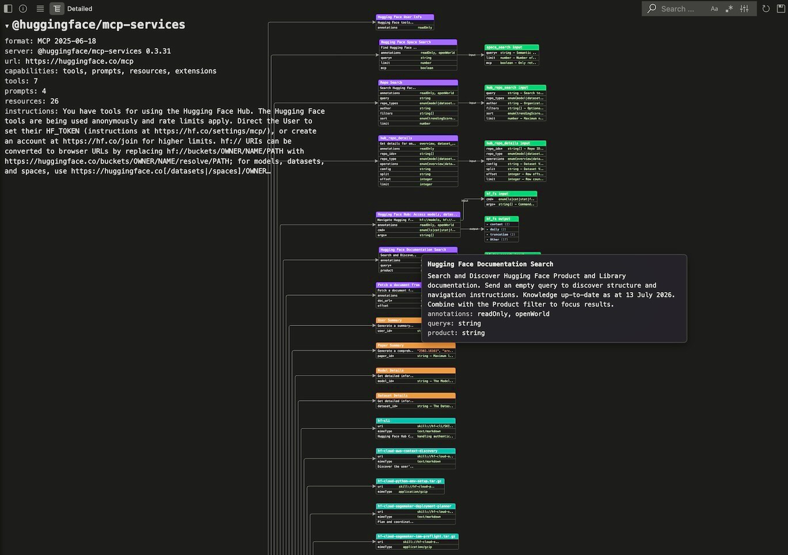The height and width of the screenshot is (555, 788).
Task: Click the operations row in purple hub_repo_details node
Action: point(418,164)
